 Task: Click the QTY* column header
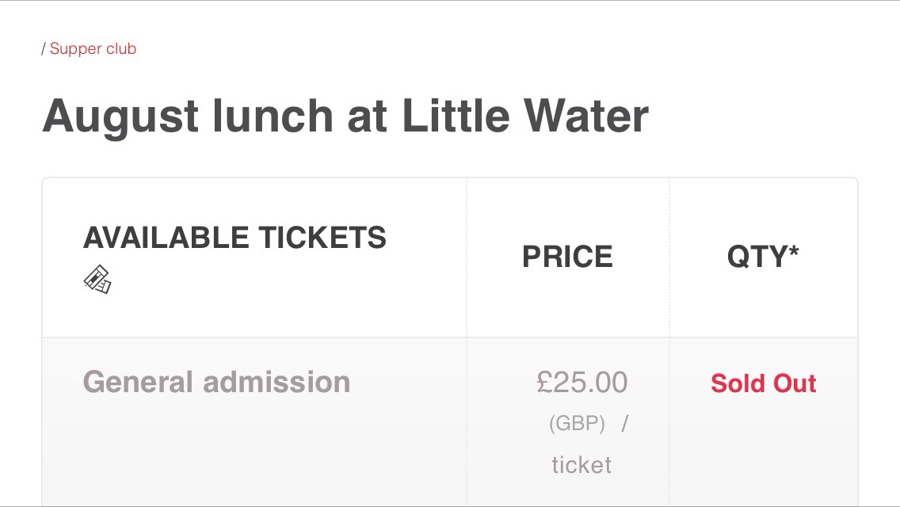point(763,256)
